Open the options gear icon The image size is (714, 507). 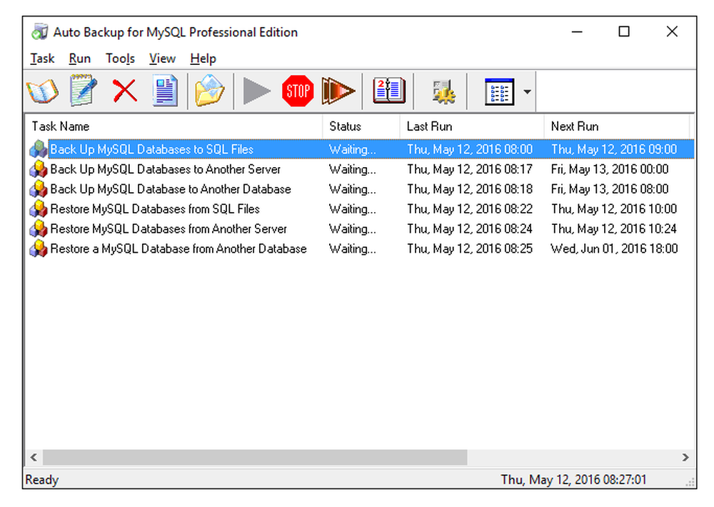click(443, 91)
